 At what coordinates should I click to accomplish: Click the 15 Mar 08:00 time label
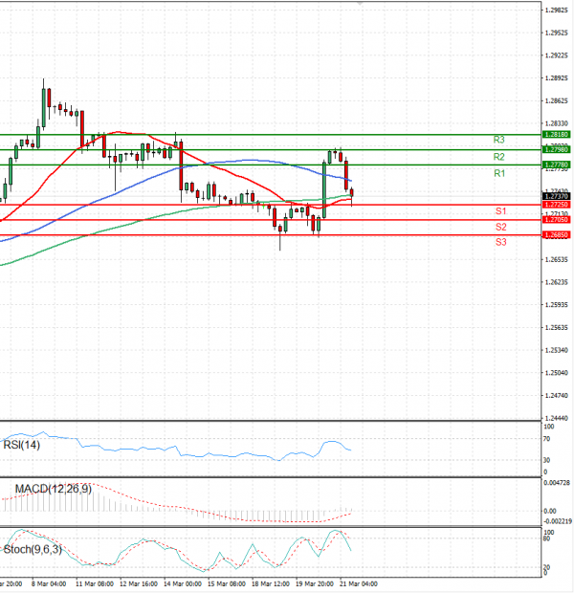click(227, 584)
